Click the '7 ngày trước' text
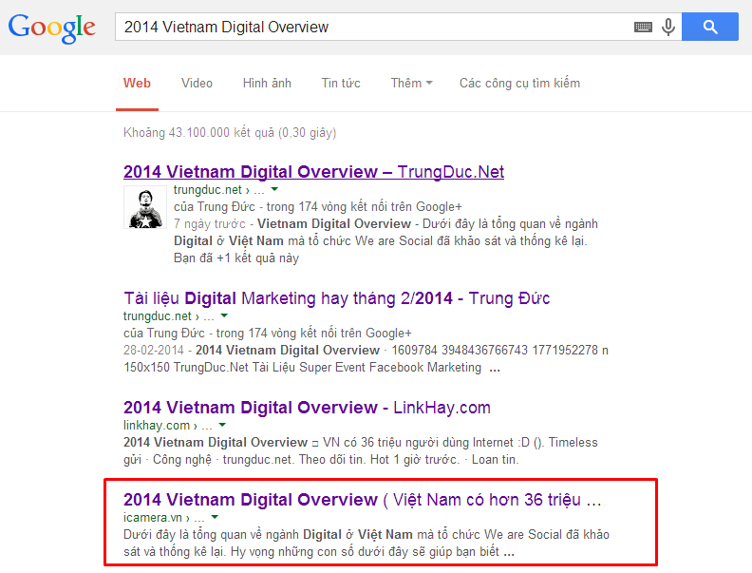 (x=210, y=224)
